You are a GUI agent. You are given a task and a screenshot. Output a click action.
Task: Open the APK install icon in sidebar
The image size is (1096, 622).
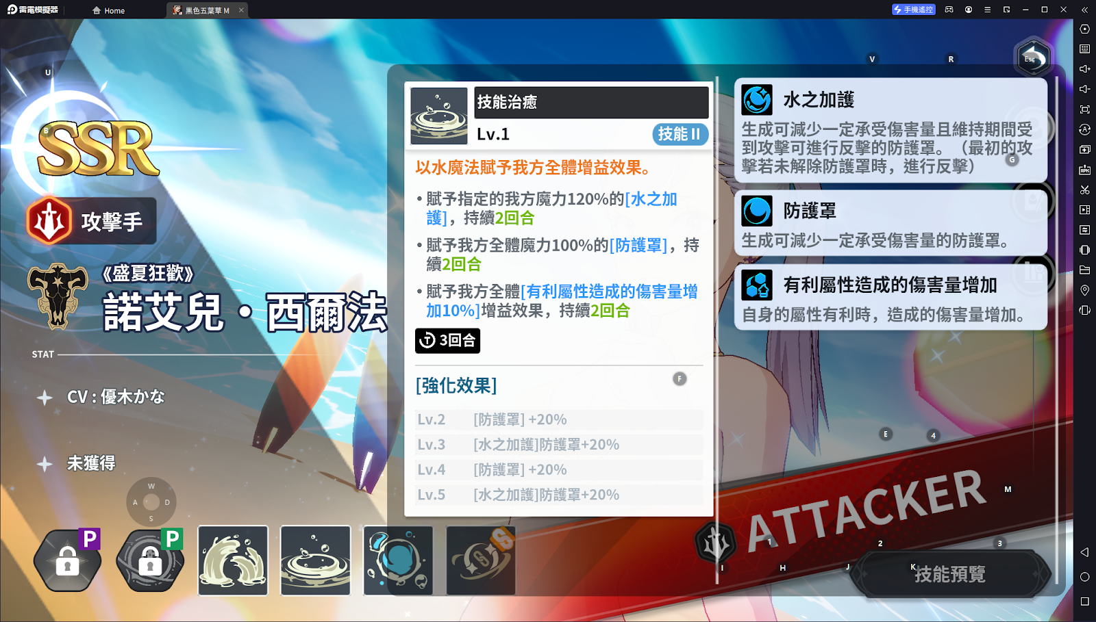coord(1084,170)
